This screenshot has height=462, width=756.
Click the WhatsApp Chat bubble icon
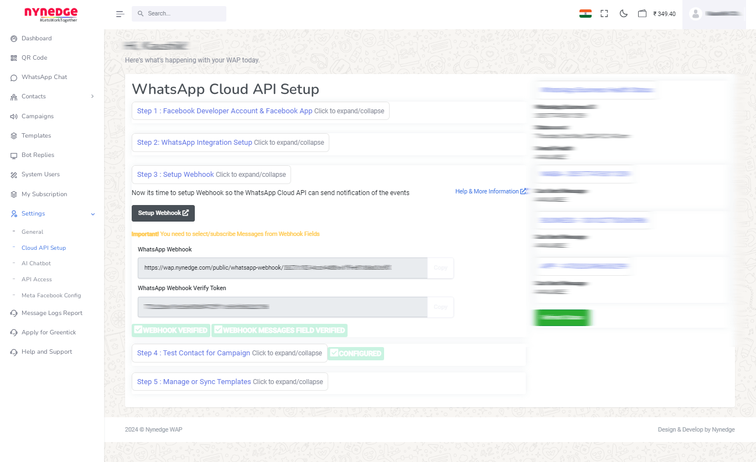point(14,77)
